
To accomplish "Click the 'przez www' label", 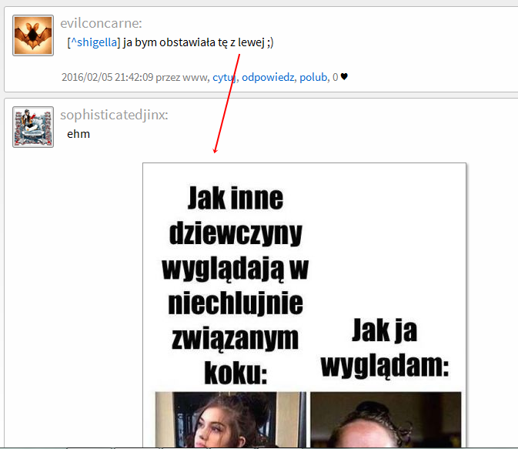I will pyautogui.click(x=182, y=77).
